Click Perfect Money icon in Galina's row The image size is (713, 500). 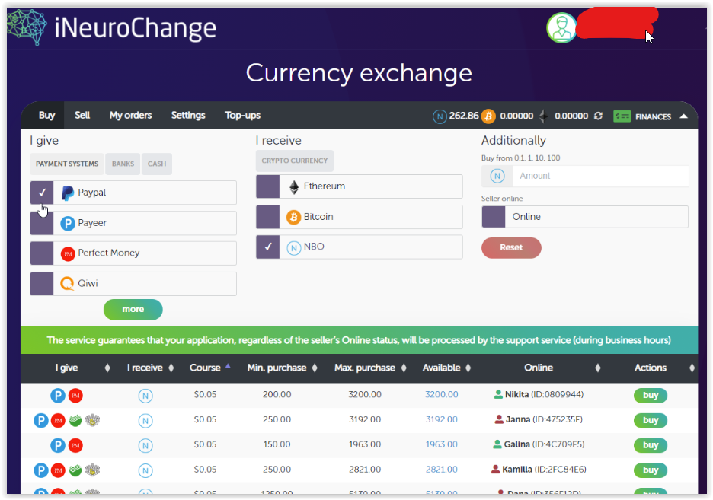(75, 445)
